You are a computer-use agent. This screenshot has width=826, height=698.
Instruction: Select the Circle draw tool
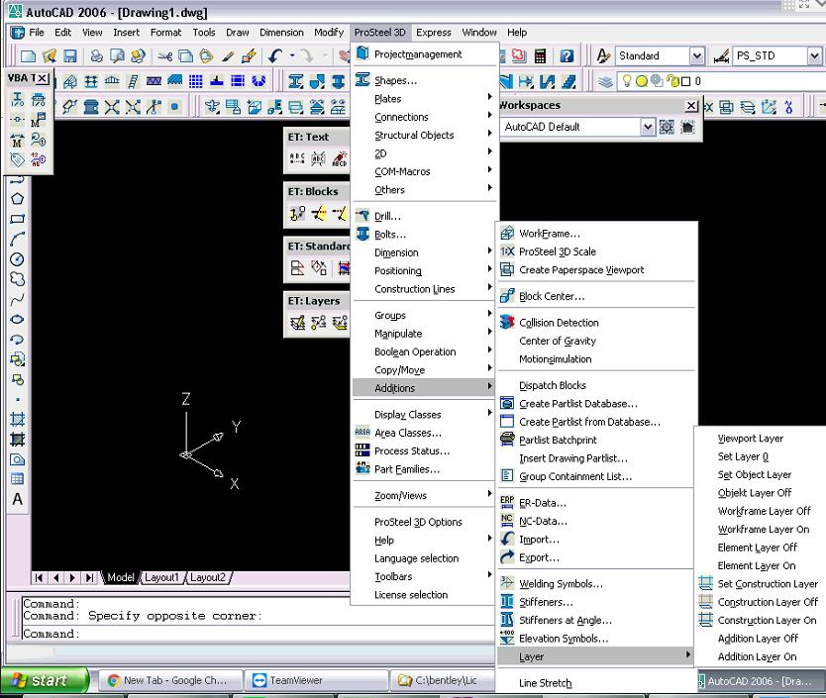click(17, 258)
